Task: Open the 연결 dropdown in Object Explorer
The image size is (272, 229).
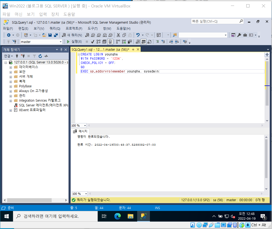Action: pyautogui.click(x=8, y=56)
